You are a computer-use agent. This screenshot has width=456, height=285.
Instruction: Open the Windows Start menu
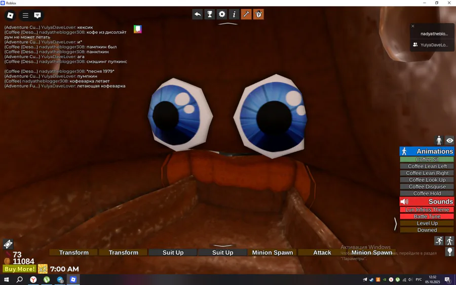click(x=6, y=279)
